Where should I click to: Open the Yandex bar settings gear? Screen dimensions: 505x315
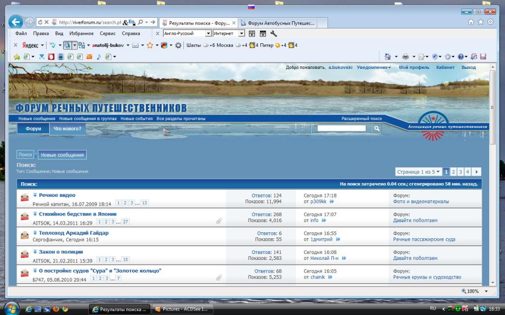[x=179, y=45]
